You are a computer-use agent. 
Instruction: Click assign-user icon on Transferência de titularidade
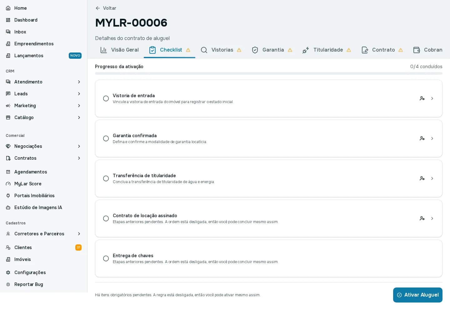422,178
